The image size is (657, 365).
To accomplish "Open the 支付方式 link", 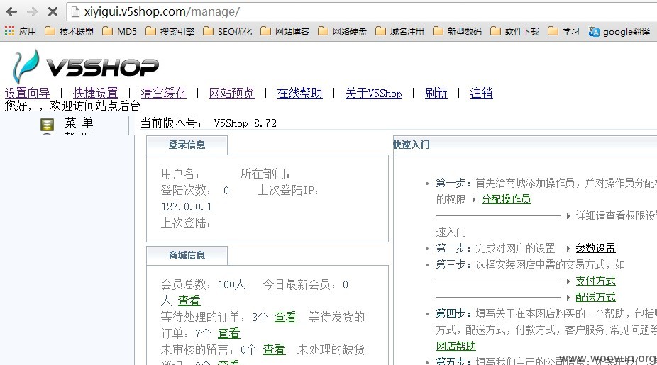I will click(595, 281).
